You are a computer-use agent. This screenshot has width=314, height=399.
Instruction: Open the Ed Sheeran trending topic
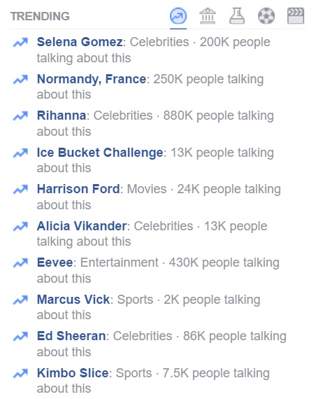[x=71, y=336]
